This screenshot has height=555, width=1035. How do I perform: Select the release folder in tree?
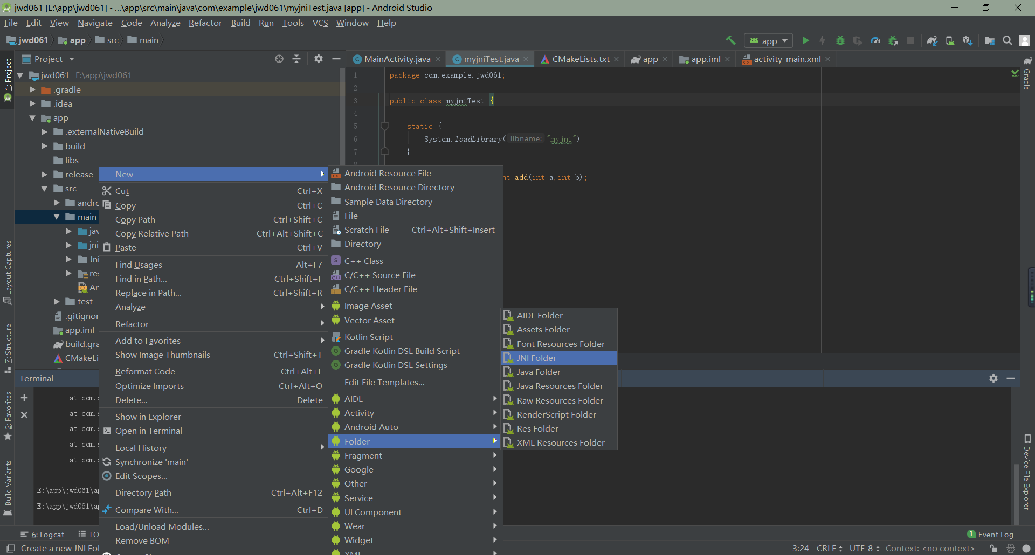73,174
